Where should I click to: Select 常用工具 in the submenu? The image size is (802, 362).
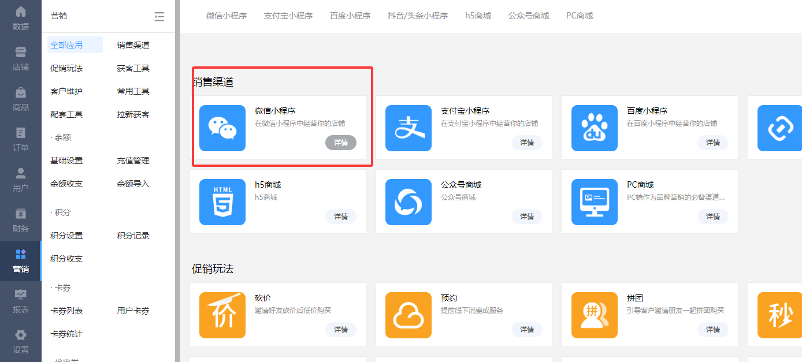[x=133, y=91]
